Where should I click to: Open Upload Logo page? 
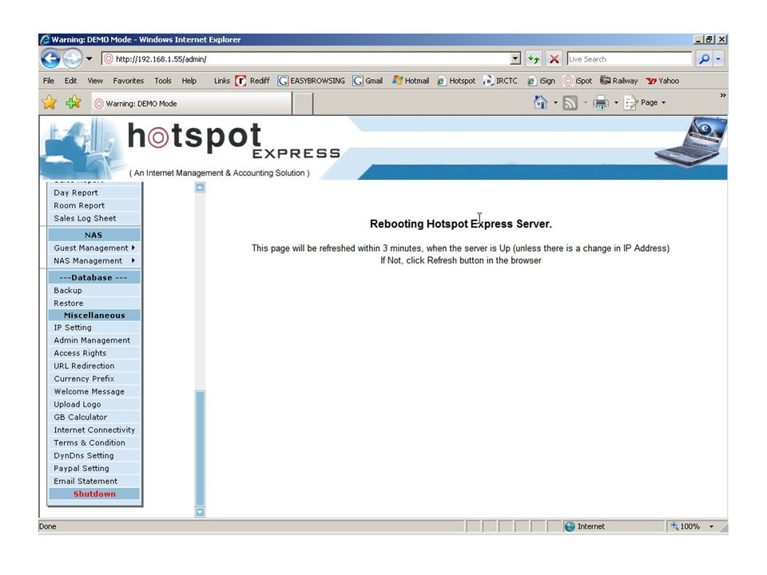pyautogui.click(x=94, y=404)
